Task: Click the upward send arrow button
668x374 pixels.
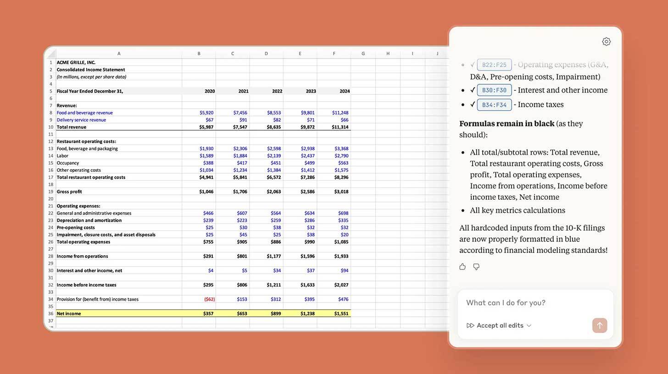Action: click(600, 325)
